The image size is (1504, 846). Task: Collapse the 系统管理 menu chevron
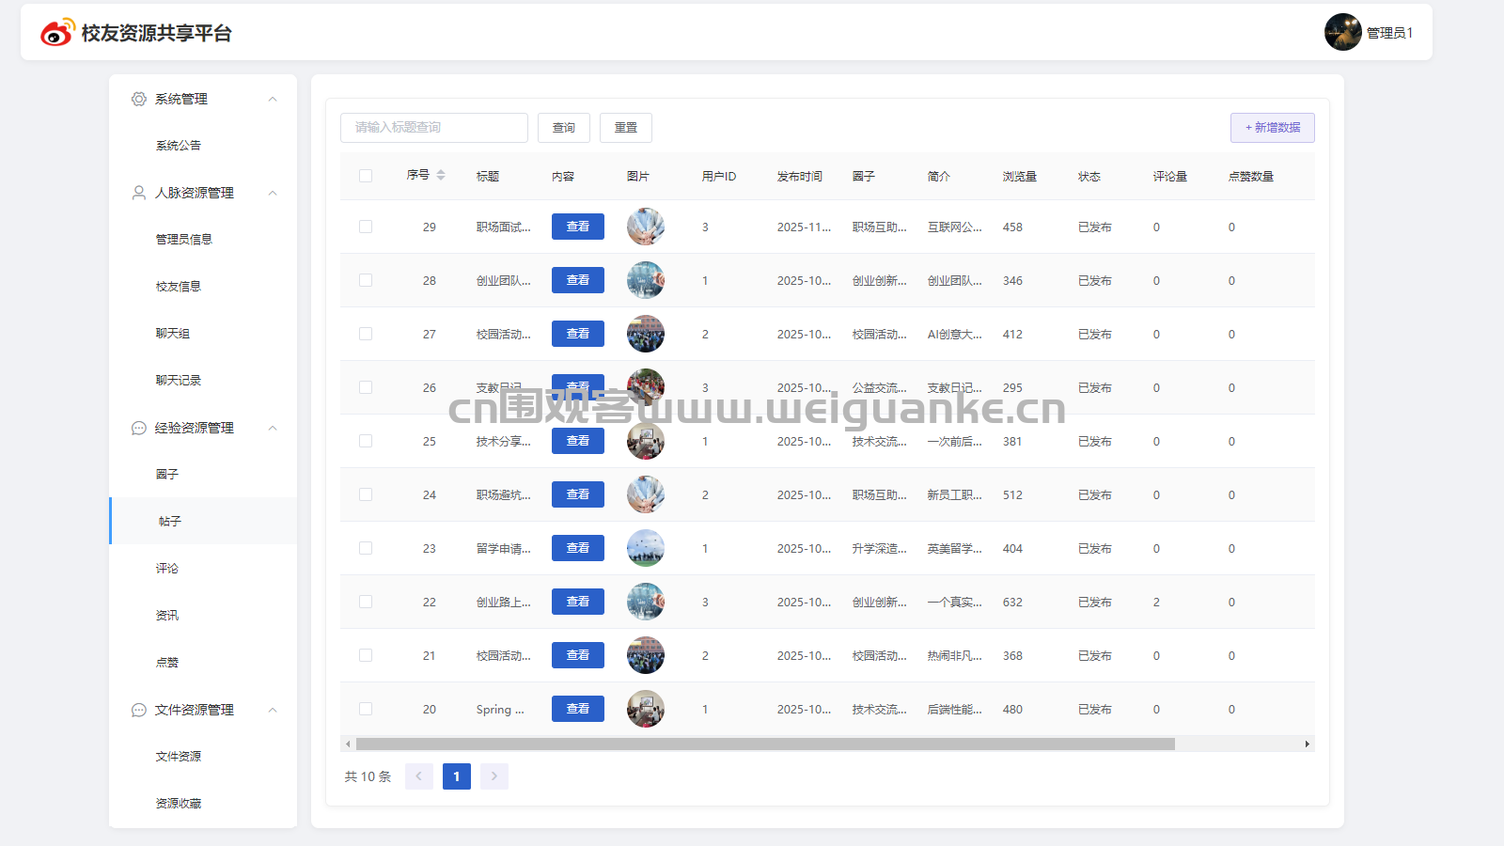[273, 99]
